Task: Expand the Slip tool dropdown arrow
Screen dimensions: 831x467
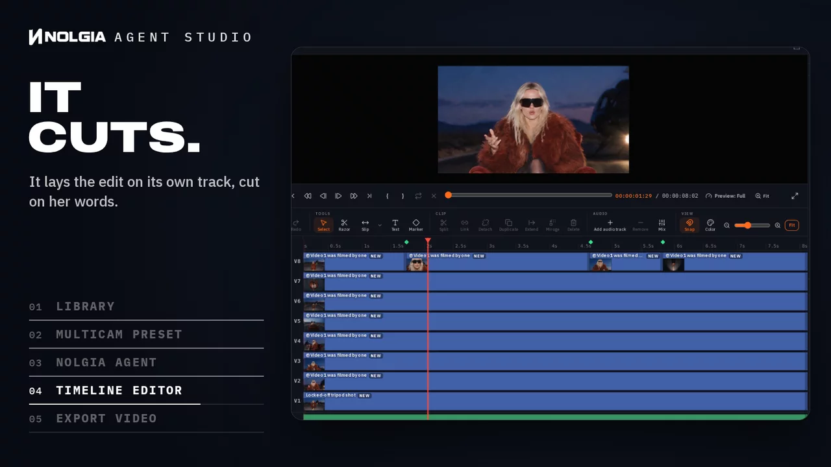Action: click(380, 225)
